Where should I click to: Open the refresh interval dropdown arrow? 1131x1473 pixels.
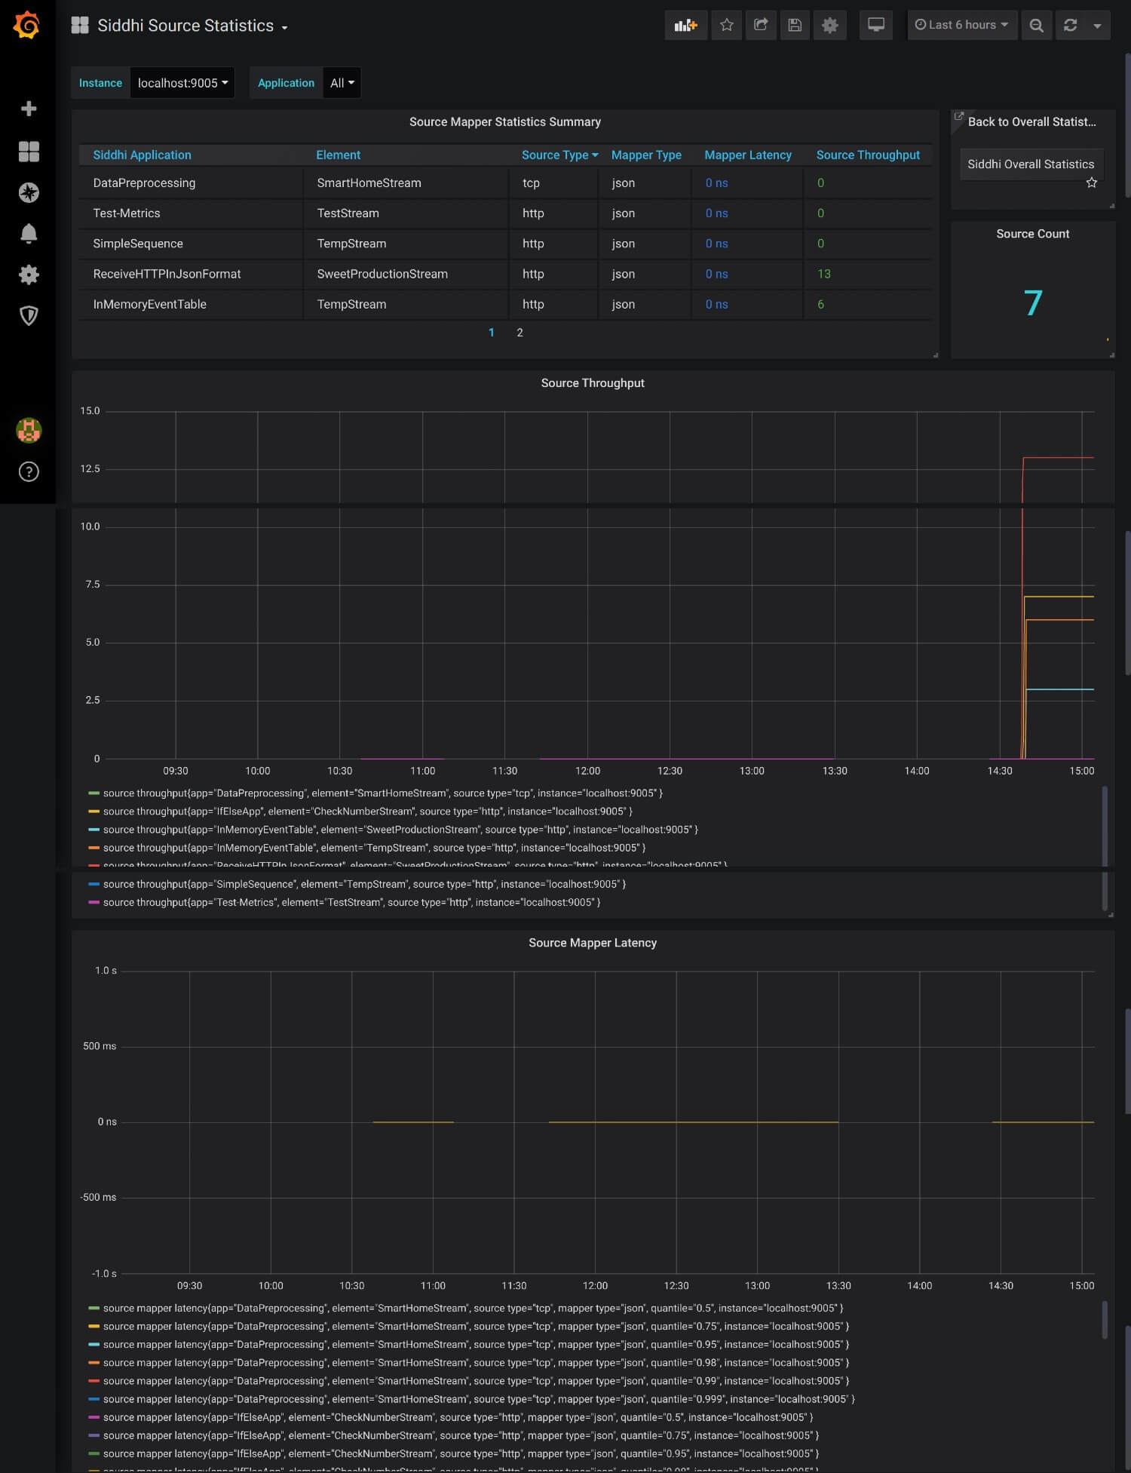pos(1097,25)
